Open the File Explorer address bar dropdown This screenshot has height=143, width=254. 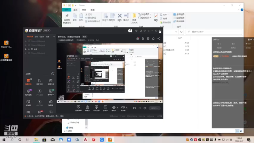click(x=176, y=32)
